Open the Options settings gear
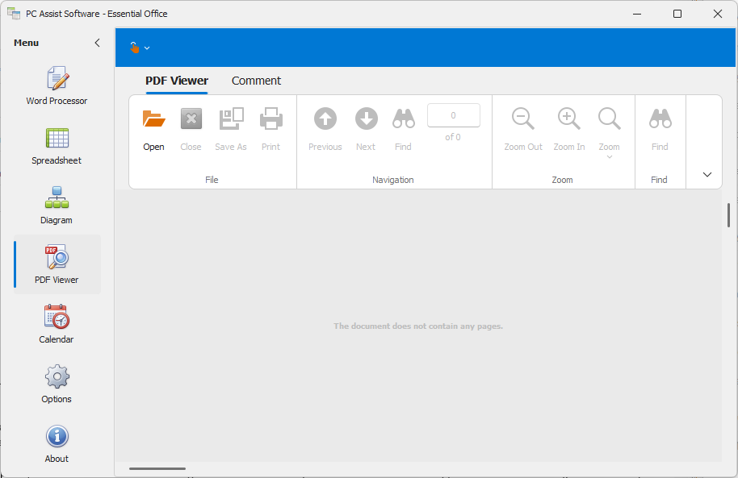The image size is (738, 478). pyautogui.click(x=57, y=384)
